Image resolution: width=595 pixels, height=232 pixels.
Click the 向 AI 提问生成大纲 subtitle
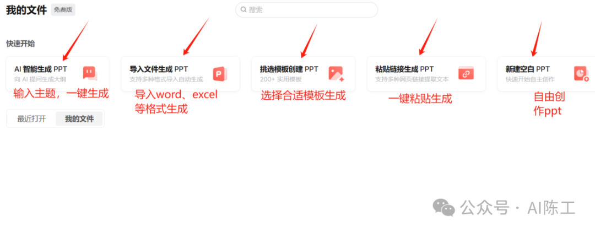pyautogui.click(x=40, y=79)
